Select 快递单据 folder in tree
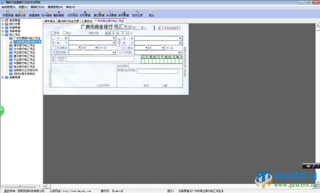Viewport: 320px width, 193px height. [15, 28]
